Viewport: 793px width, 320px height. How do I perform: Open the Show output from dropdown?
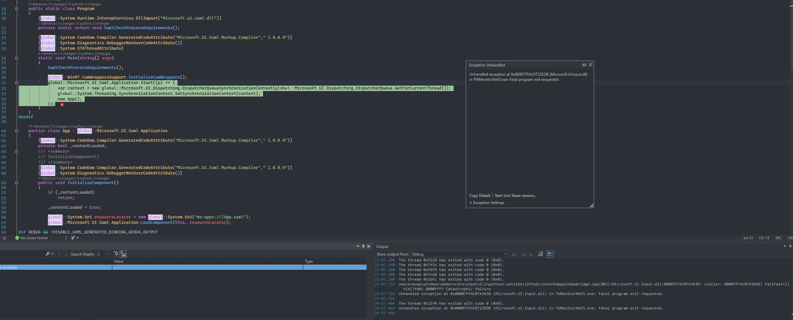click(505, 254)
